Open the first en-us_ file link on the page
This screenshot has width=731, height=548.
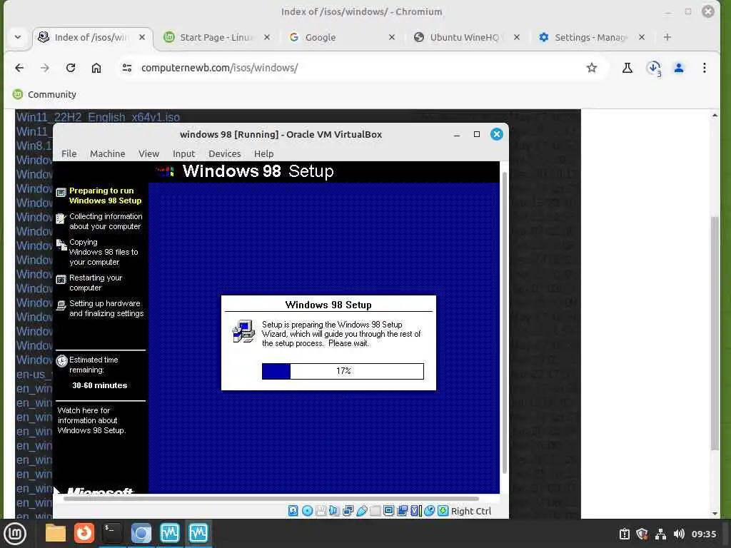coord(34,374)
